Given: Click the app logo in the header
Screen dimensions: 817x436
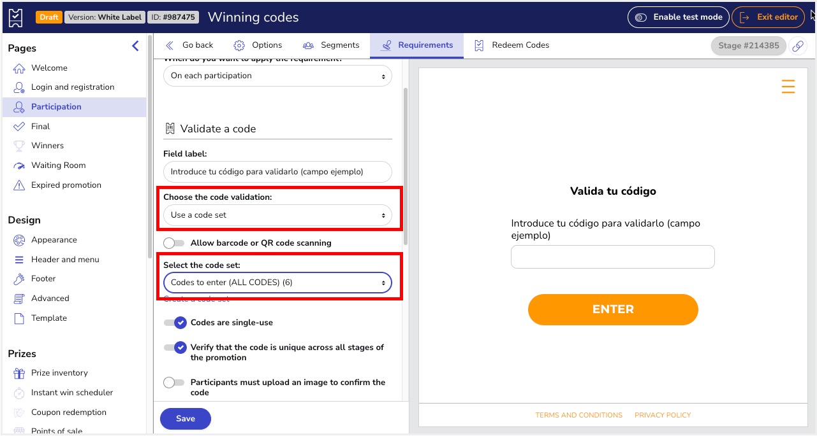Looking at the screenshot, I should coord(16,17).
